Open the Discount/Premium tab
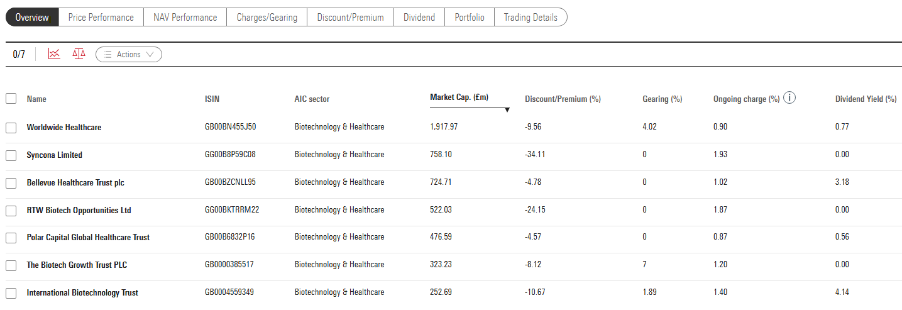This screenshot has width=902, height=310. tap(351, 18)
